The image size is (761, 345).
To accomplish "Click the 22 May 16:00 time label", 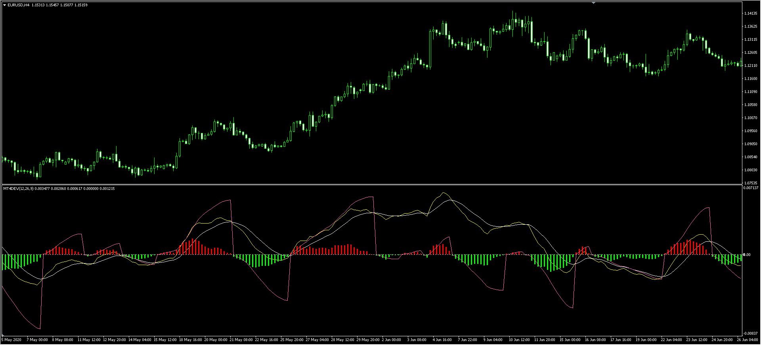I will [267, 340].
